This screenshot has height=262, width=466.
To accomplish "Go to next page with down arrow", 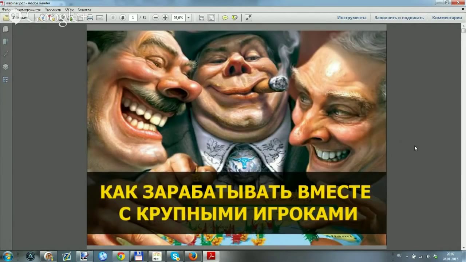I will click(123, 17).
